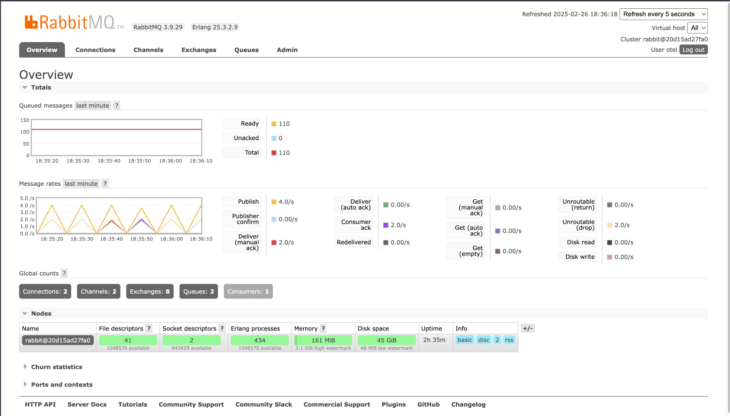Click the Publish rate yellow swatch
Viewport: 730px width, 416px height.
point(274,202)
